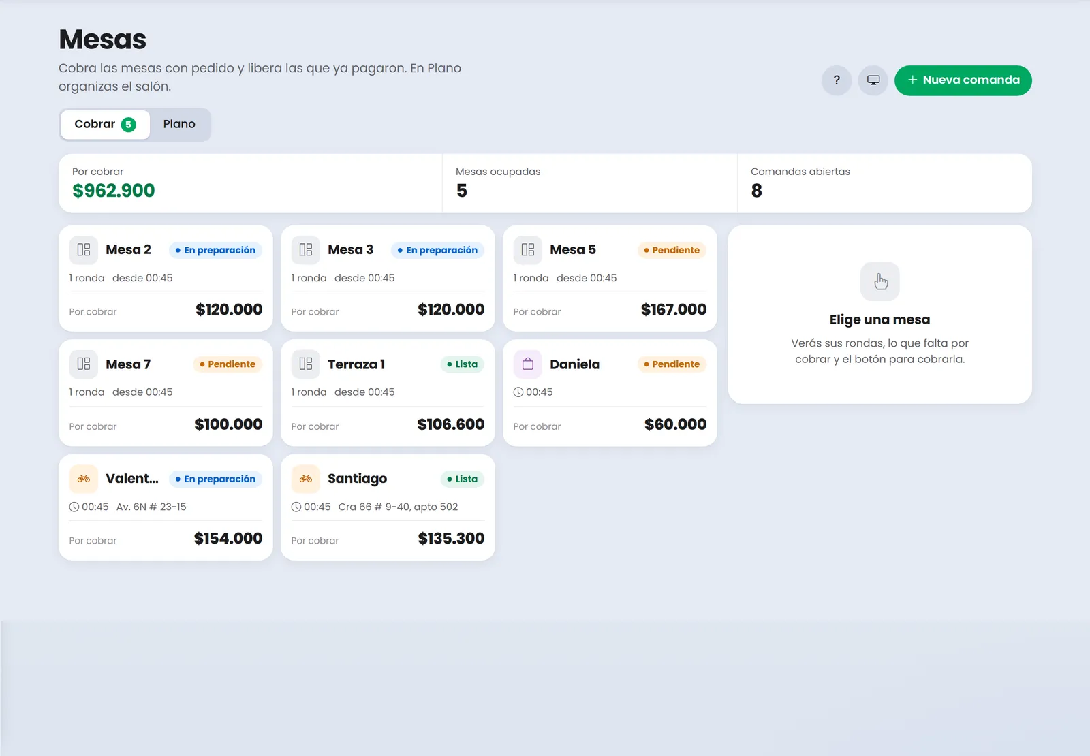The width and height of the screenshot is (1090, 756).
Task: Click the table icon on Mesa 3
Action: (306, 250)
